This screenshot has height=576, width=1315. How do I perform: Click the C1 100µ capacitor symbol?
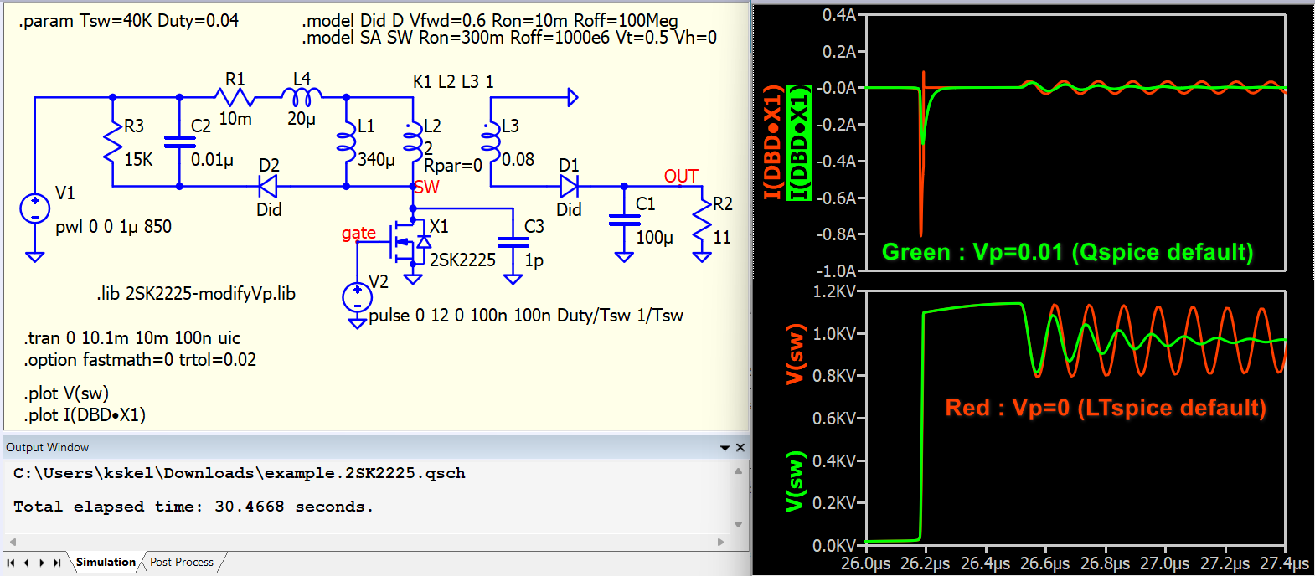(x=624, y=220)
